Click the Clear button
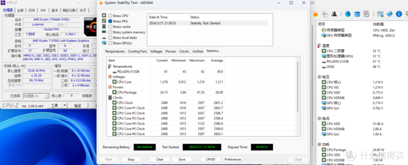 click(160, 159)
